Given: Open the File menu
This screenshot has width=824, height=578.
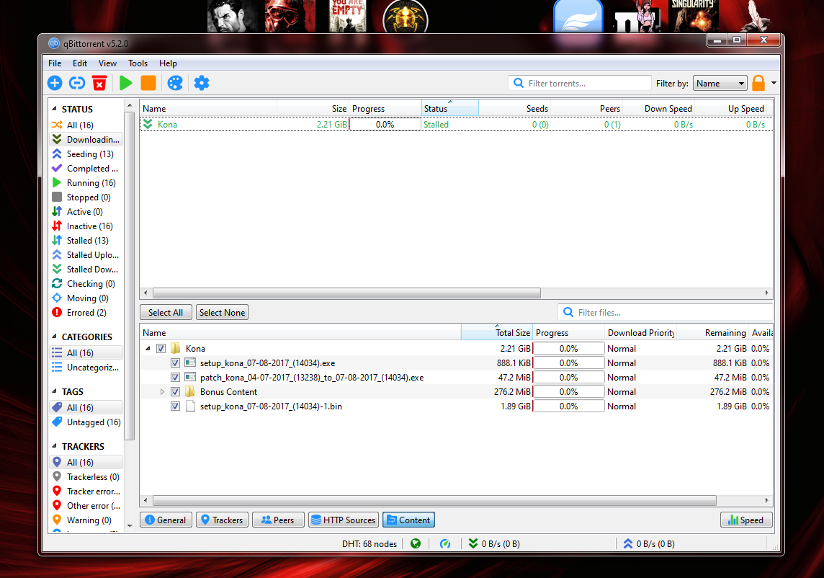Looking at the screenshot, I should (55, 63).
